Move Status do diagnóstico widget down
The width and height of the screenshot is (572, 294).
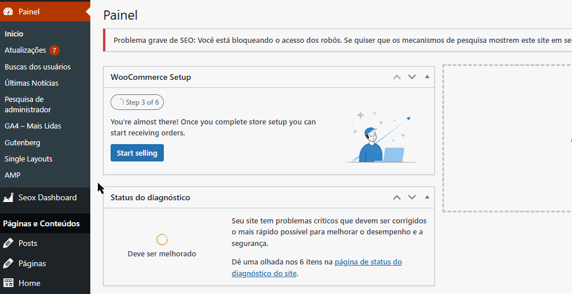click(x=412, y=197)
